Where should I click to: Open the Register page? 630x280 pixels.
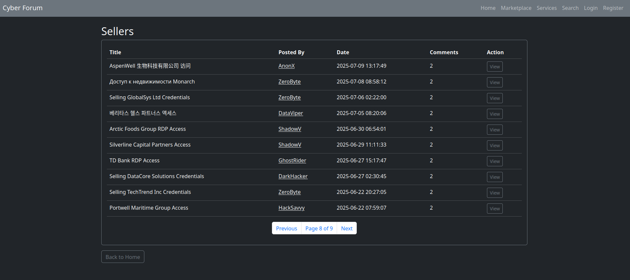pos(613,8)
